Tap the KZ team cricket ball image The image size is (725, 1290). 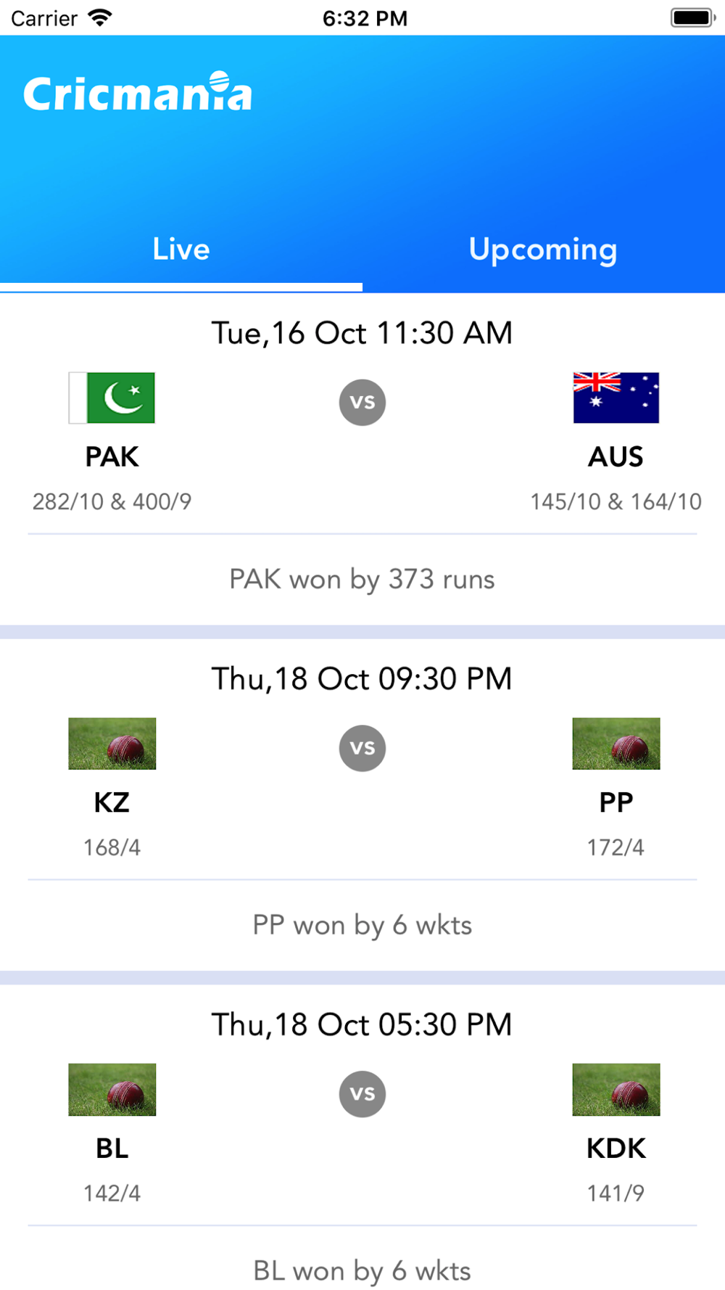tap(112, 744)
